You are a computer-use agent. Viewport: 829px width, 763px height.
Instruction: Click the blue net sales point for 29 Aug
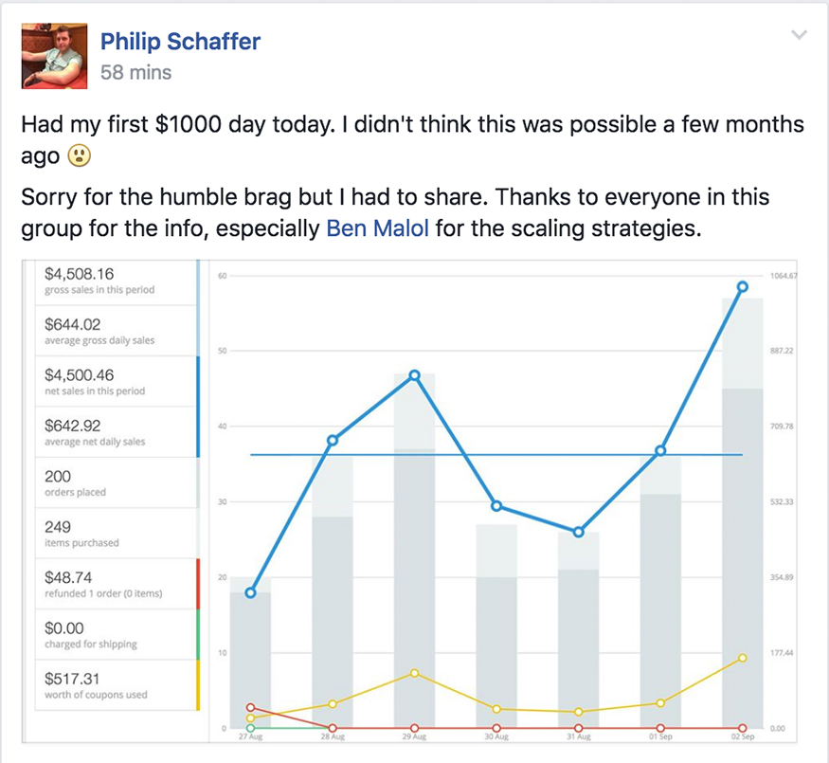click(x=414, y=375)
